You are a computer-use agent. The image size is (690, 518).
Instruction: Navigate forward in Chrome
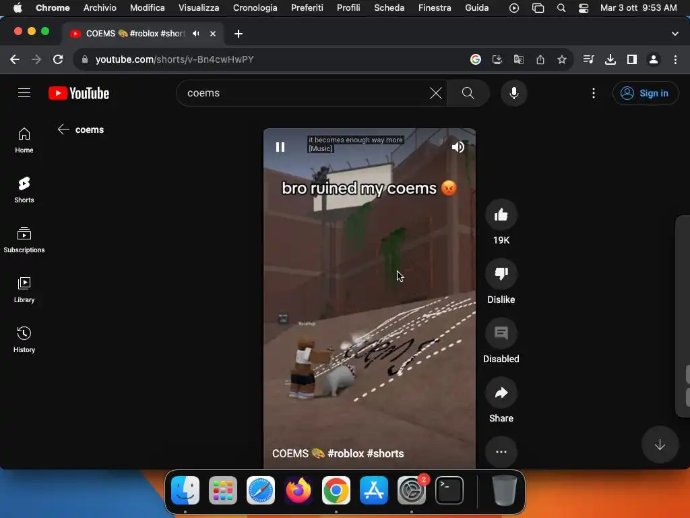[36, 59]
